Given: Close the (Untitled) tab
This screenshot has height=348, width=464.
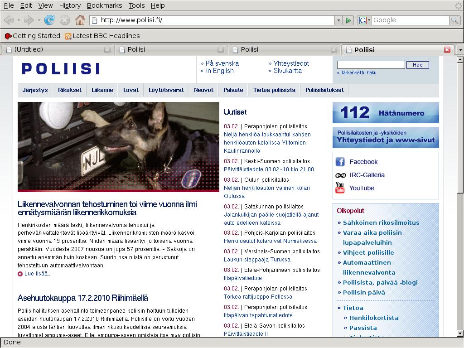Looking at the screenshot, I should coord(107,50).
